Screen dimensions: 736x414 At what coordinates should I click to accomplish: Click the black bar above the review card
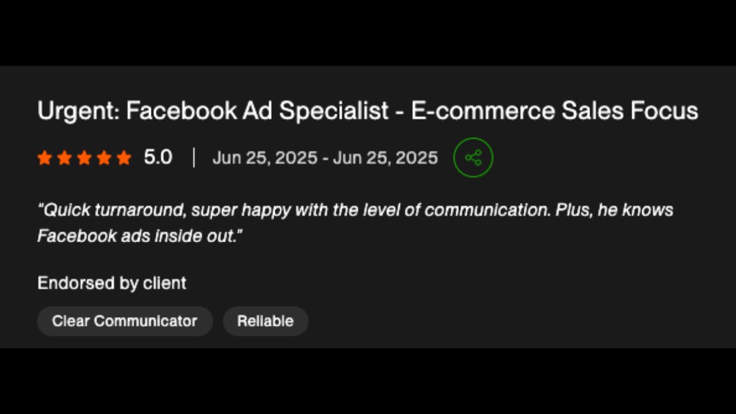click(368, 33)
